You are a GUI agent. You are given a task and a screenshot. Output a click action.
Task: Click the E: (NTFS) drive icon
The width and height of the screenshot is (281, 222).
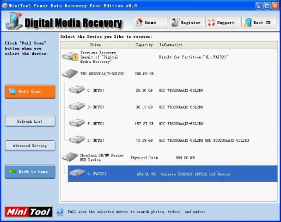77,123
